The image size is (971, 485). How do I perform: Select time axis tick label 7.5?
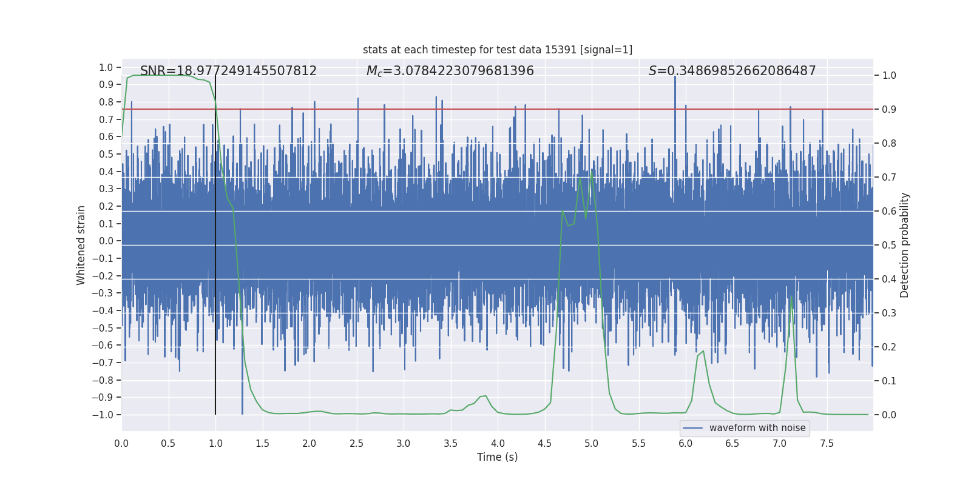point(827,443)
